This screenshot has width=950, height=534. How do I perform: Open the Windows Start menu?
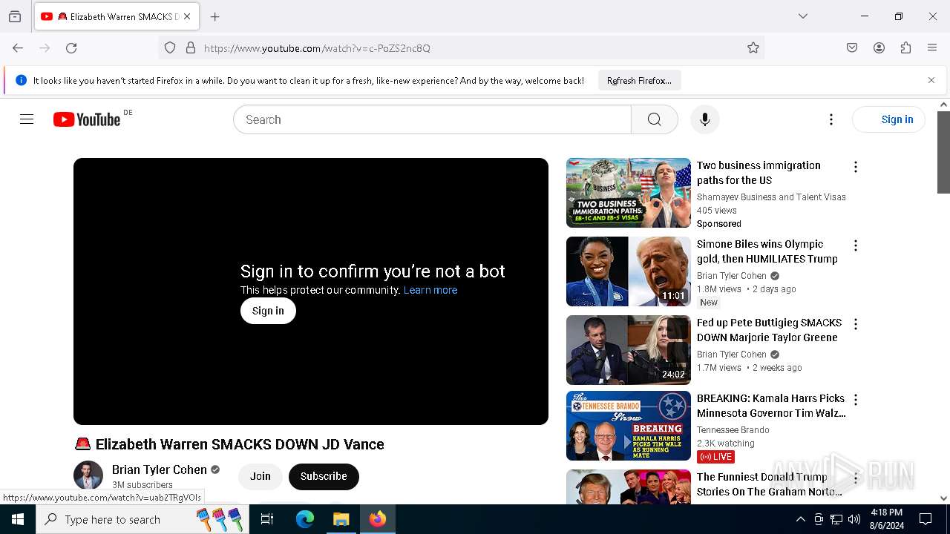coord(18,519)
